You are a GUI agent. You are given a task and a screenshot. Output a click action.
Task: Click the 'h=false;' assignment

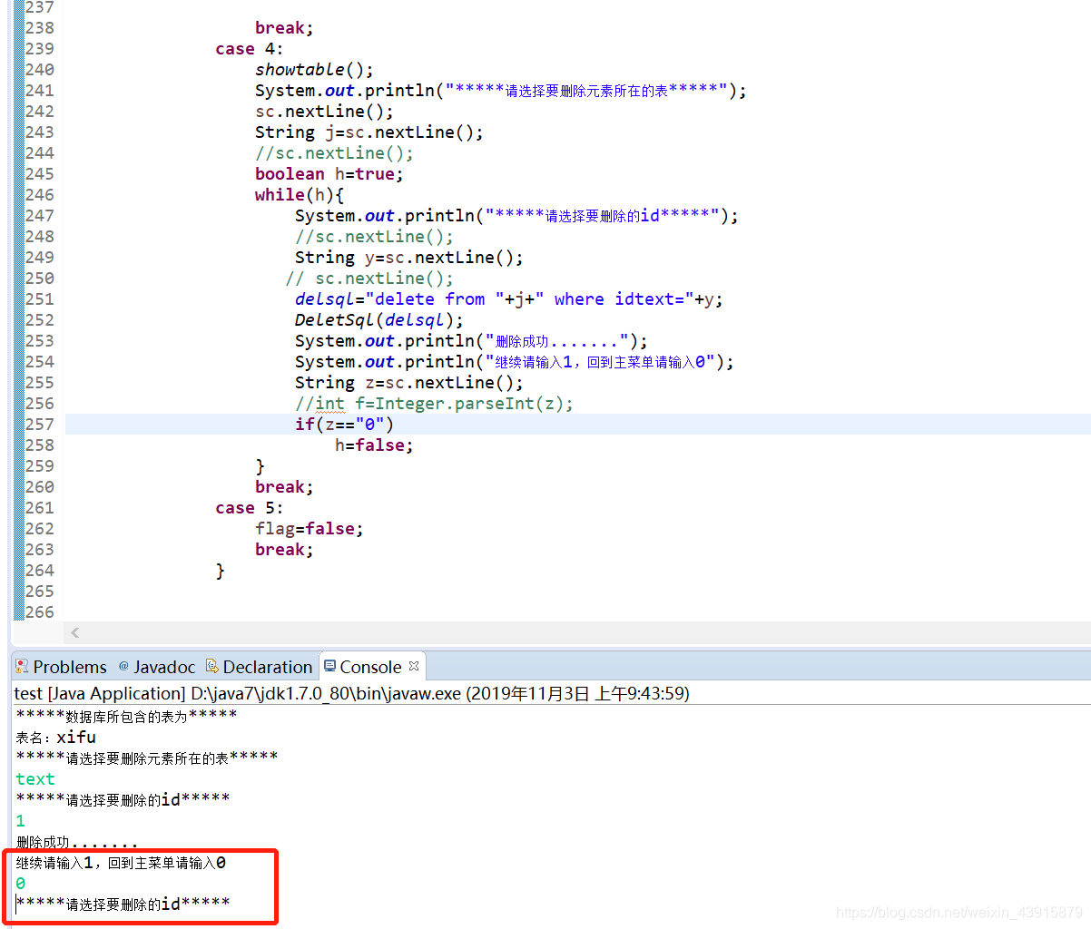coord(374,445)
